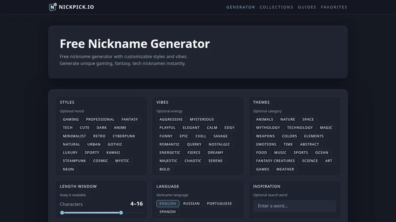
Task: Enable the Dark style chip
Action: coord(102,128)
